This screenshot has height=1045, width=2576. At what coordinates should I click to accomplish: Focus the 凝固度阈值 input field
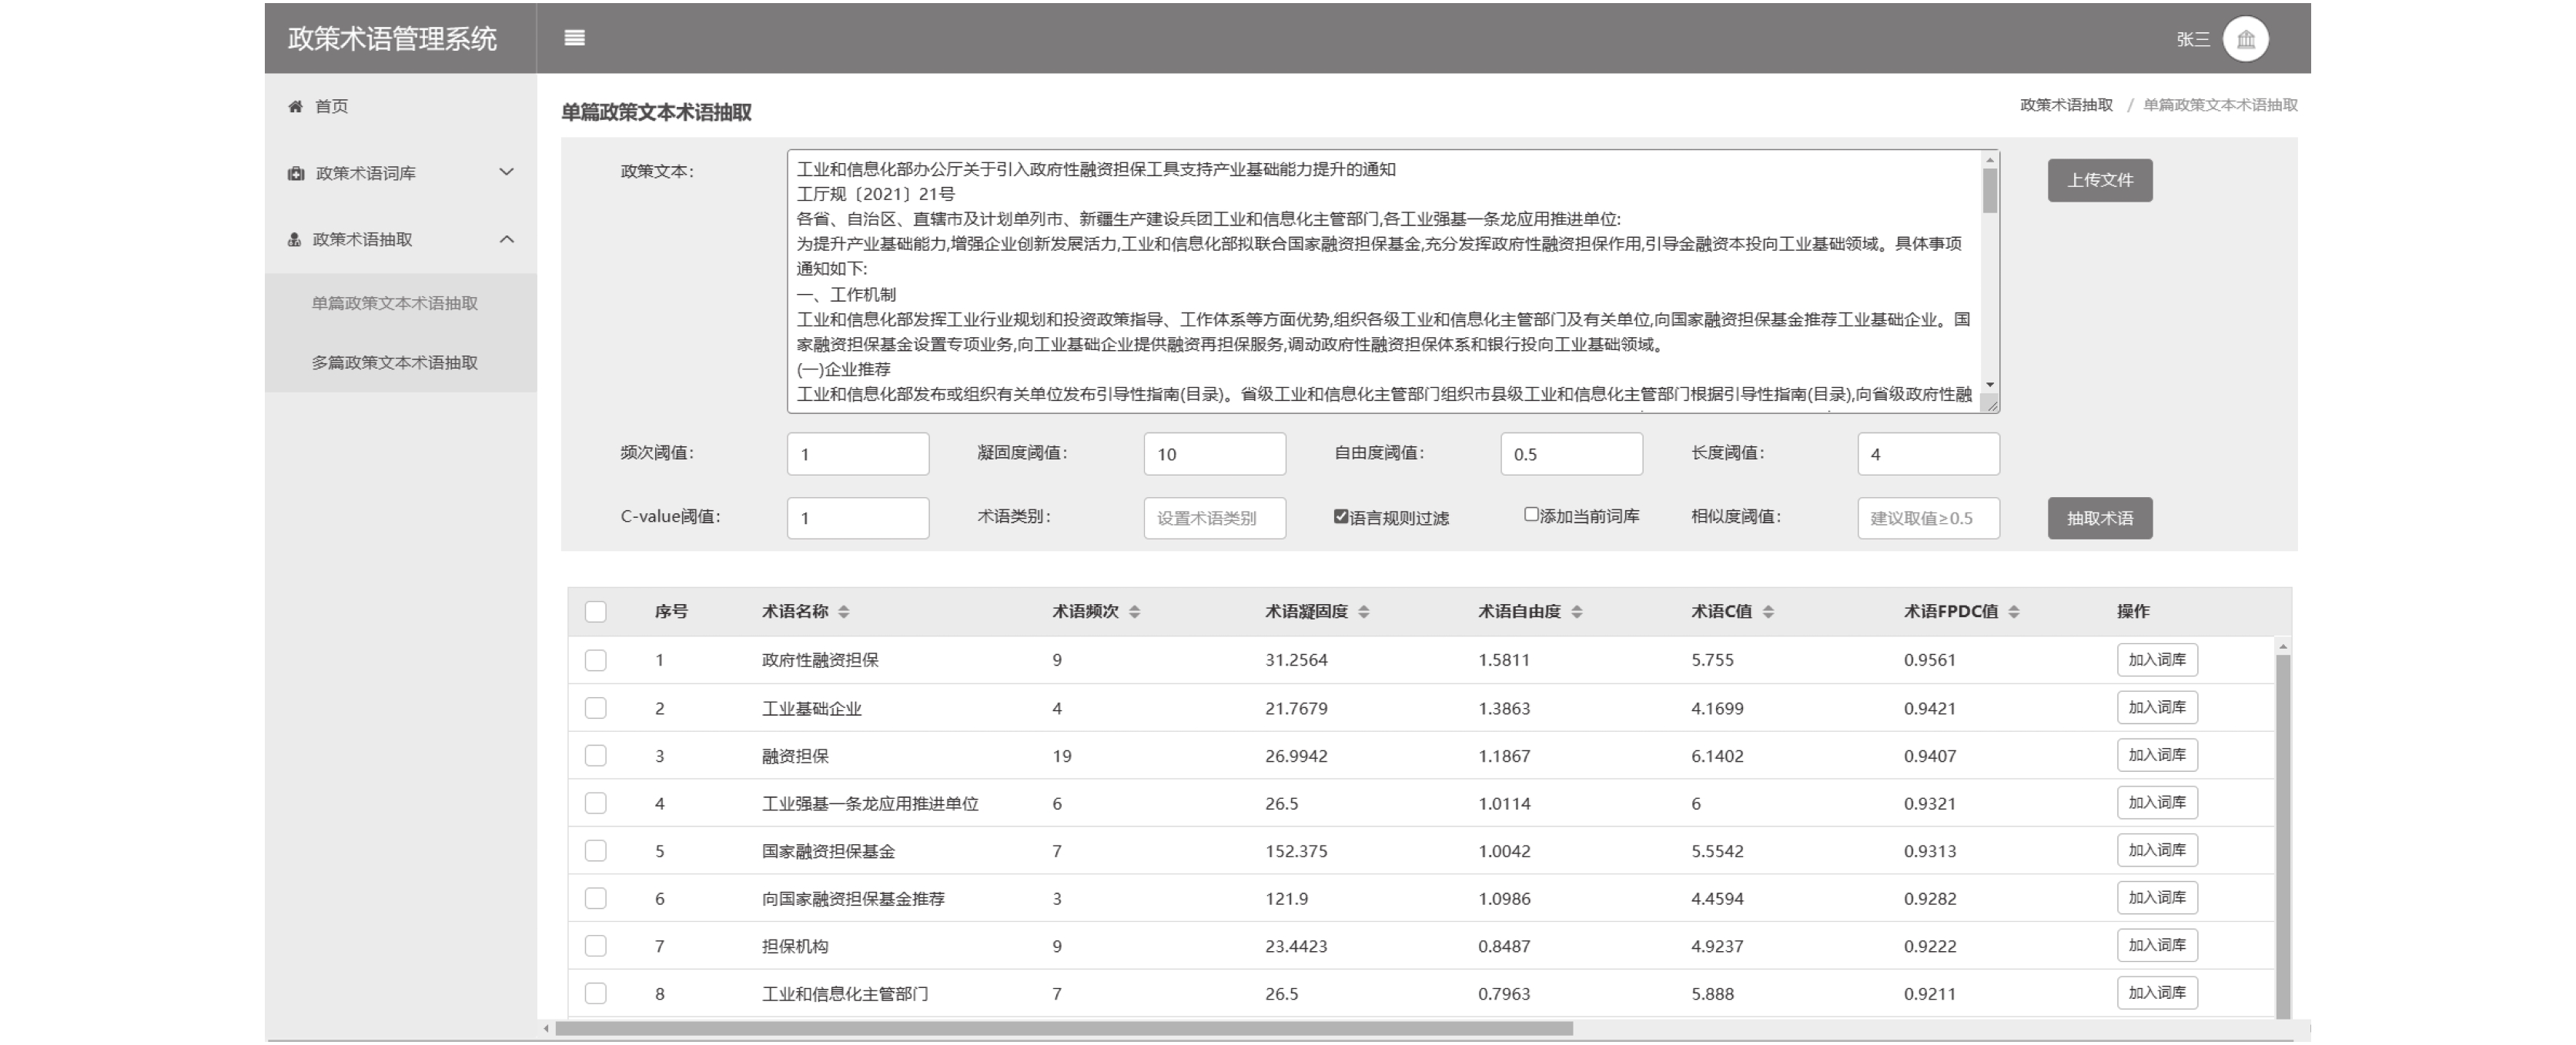1215,454
